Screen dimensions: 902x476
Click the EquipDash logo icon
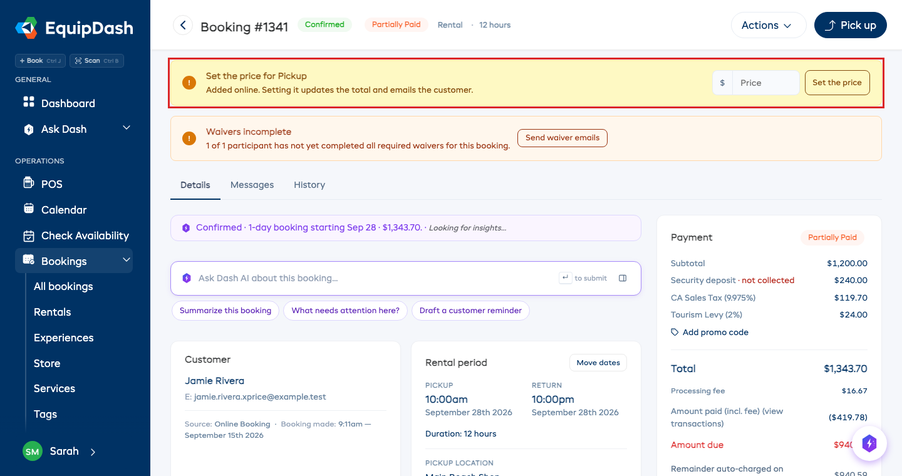click(x=26, y=28)
